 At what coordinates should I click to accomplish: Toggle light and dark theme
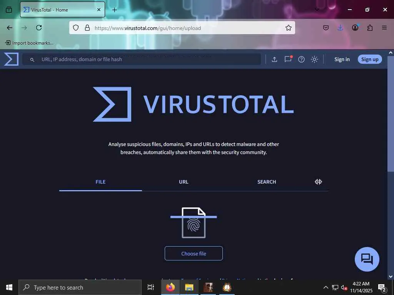click(314, 59)
